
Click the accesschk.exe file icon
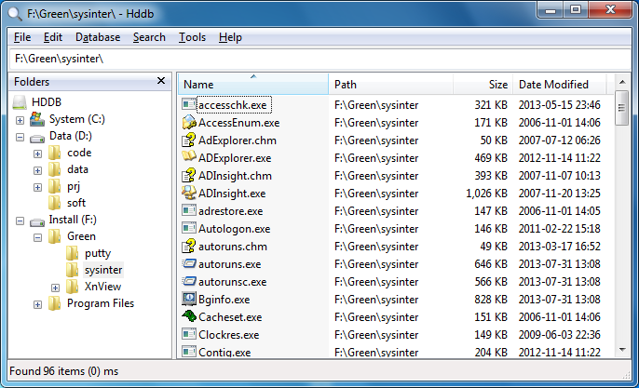(x=189, y=104)
